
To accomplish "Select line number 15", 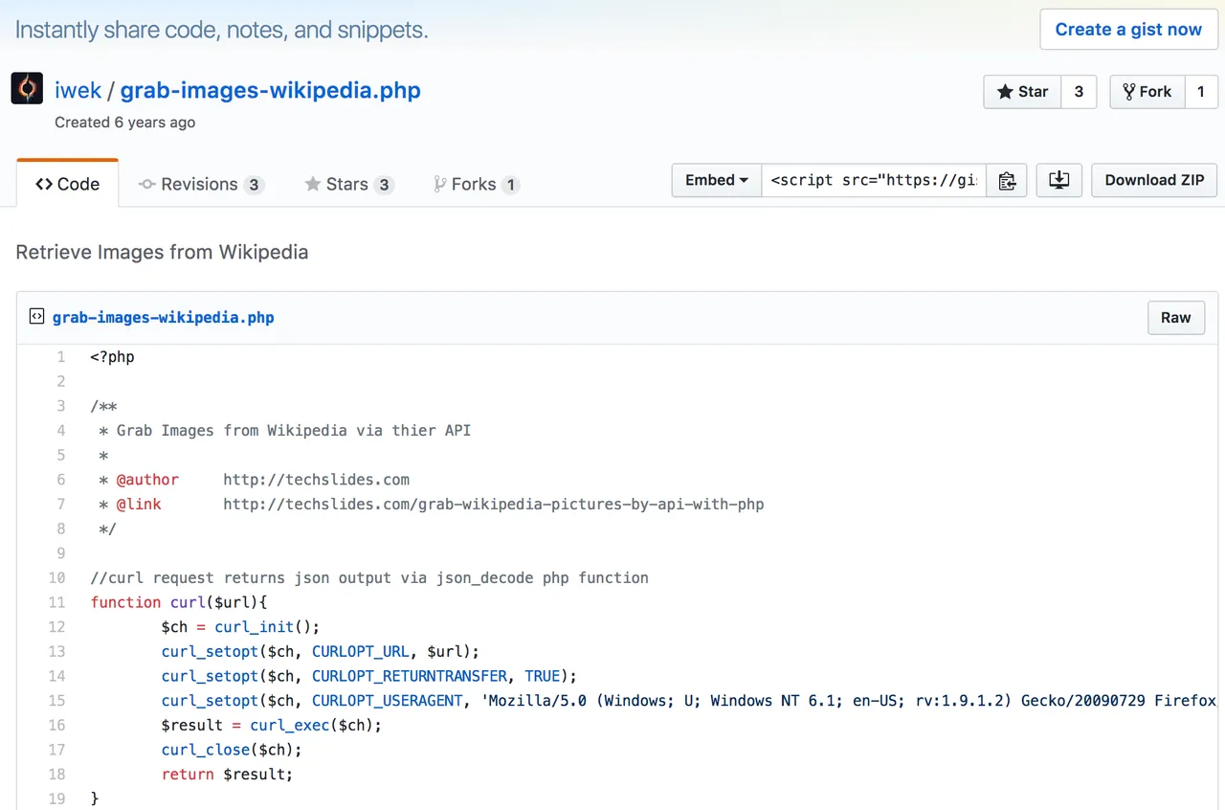I will [56, 701].
